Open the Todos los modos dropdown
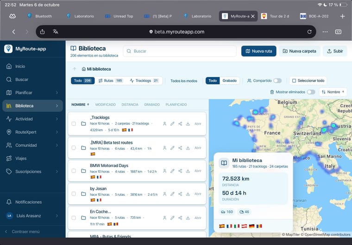The height and width of the screenshot is (245, 352). 184,81
